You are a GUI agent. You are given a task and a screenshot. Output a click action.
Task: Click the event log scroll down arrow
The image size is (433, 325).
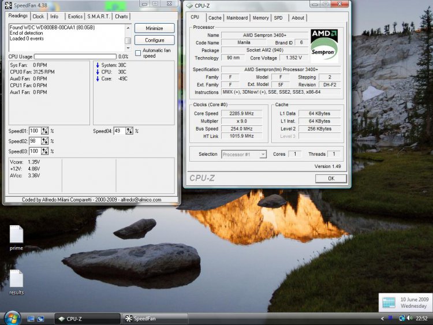point(128,48)
